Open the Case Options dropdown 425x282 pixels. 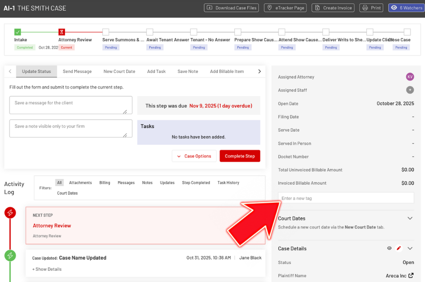click(x=194, y=156)
